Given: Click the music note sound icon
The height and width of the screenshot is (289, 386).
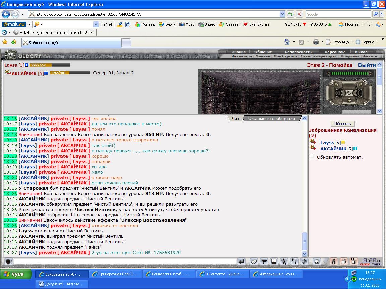Looking at the screenshot, I should [304, 262].
